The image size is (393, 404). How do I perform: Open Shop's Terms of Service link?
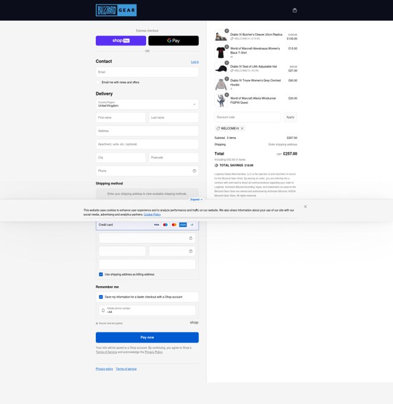(x=106, y=352)
